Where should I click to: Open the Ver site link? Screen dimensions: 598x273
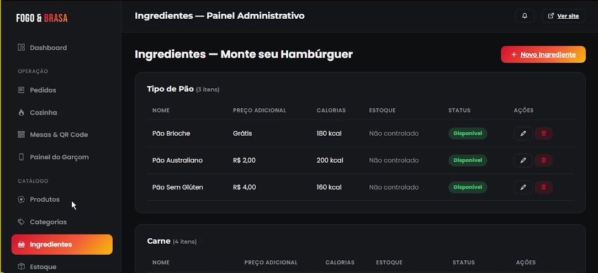tap(563, 16)
